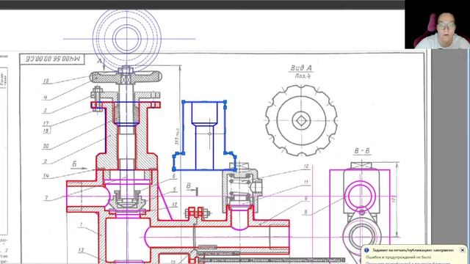Click position number 12 callout
The image size is (470, 264).
coord(175,205)
